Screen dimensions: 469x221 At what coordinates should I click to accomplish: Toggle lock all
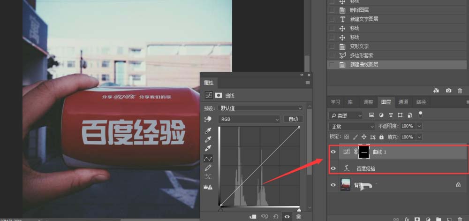pyautogui.click(x=381, y=137)
